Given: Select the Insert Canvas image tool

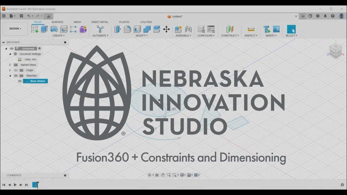Looking at the screenshot, I should point(276,29).
